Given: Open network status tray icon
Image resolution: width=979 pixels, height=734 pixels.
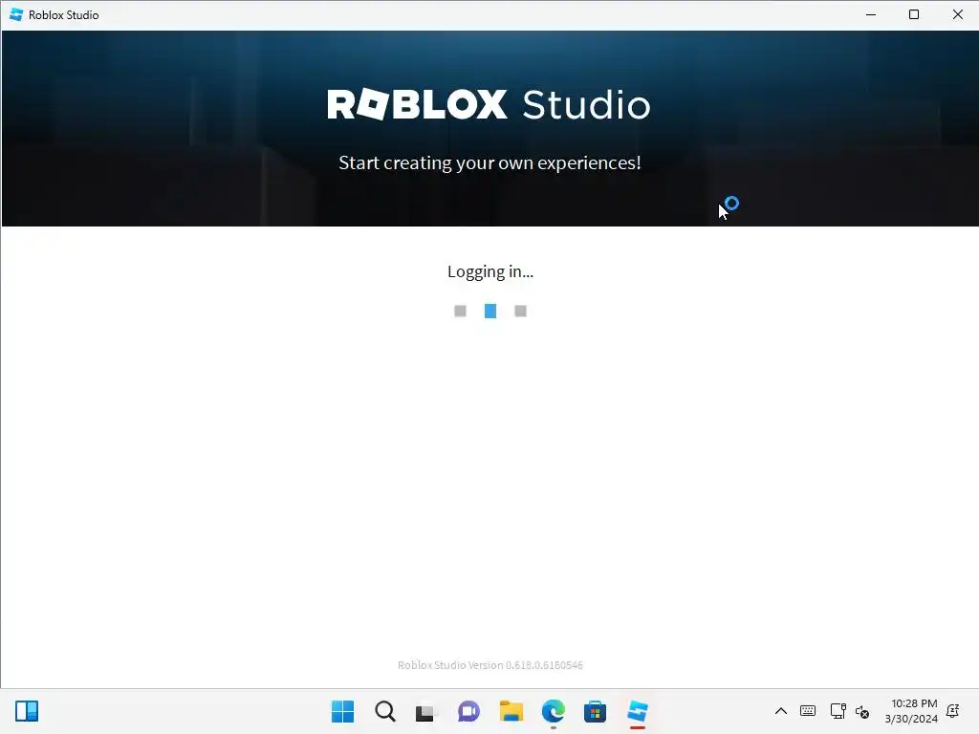Looking at the screenshot, I should click(x=838, y=711).
